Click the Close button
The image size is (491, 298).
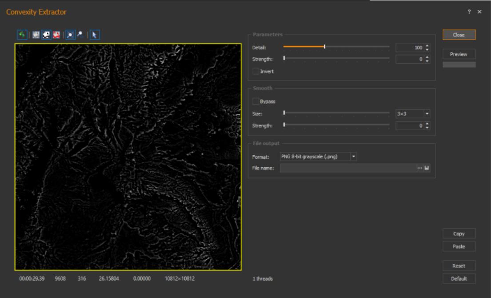pyautogui.click(x=459, y=35)
